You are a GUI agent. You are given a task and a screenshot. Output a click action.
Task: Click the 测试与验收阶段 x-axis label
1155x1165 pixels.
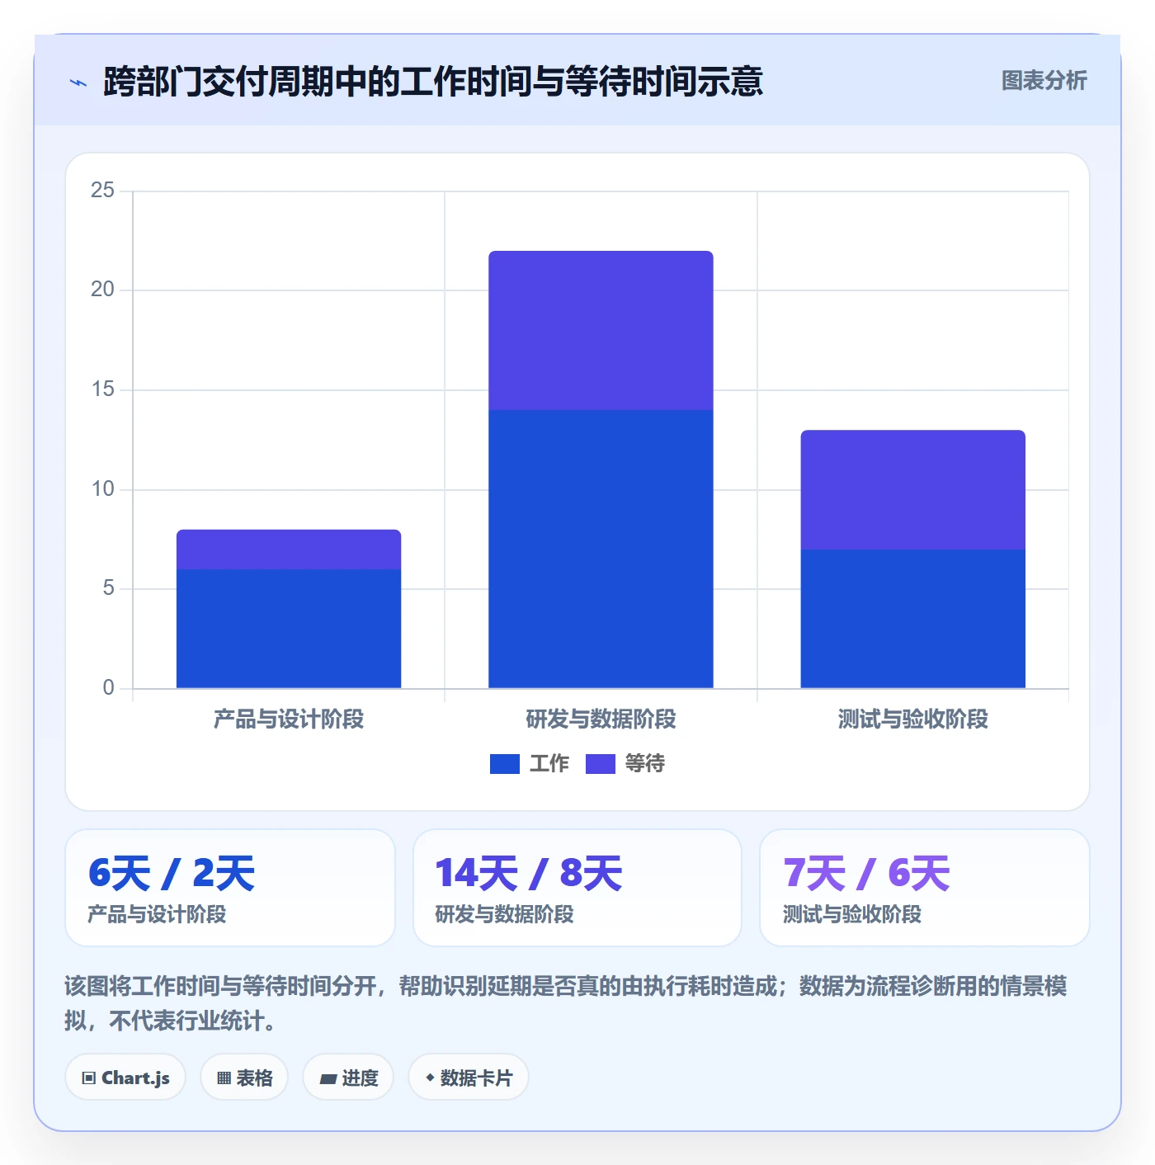[x=912, y=719]
